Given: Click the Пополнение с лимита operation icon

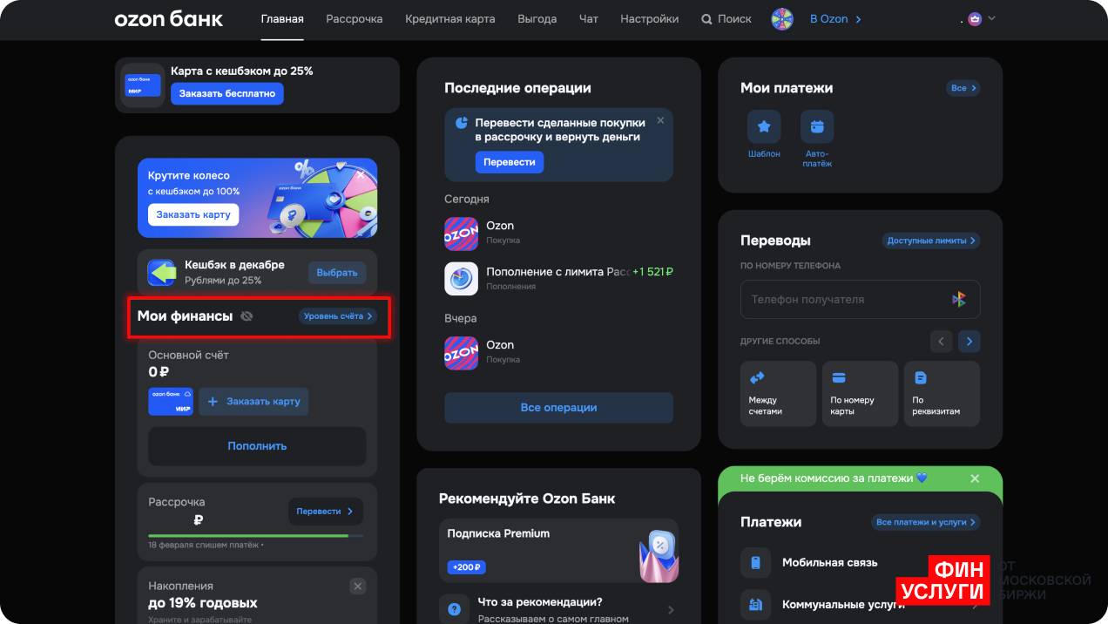Looking at the screenshot, I should click(461, 279).
